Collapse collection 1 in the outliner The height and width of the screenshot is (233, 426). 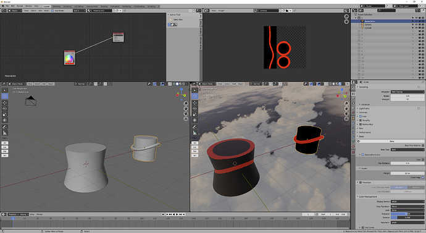pos(356,18)
